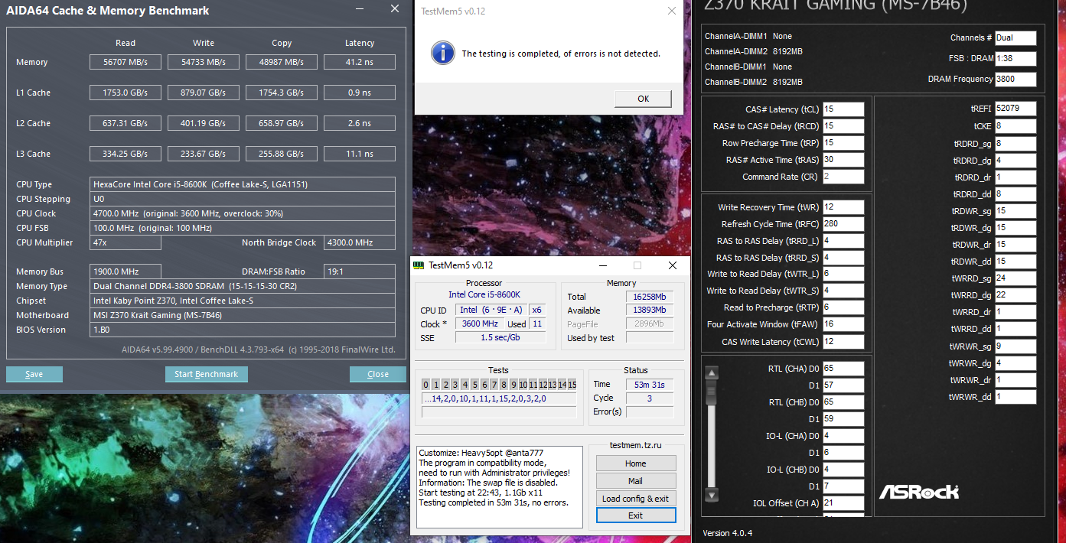Click the tRCD value field
This screenshot has width=1066, height=543.
[843, 126]
